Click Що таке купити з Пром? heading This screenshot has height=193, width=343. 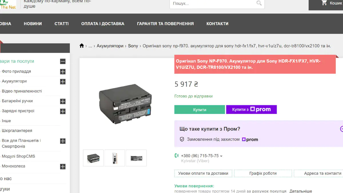point(210,129)
